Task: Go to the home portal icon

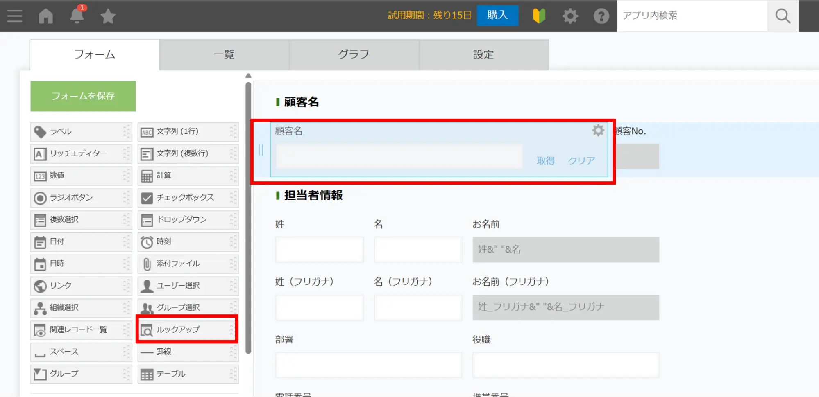Action: click(46, 16)
